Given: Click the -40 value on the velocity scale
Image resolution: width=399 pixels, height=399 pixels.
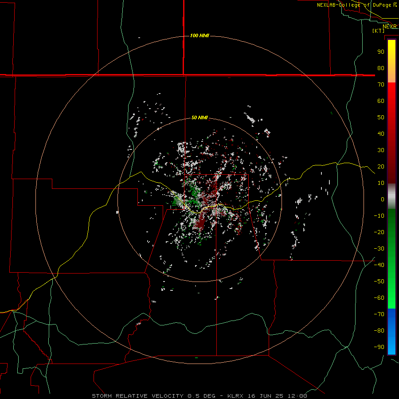Looking at the screenshot, I should 379,265.
